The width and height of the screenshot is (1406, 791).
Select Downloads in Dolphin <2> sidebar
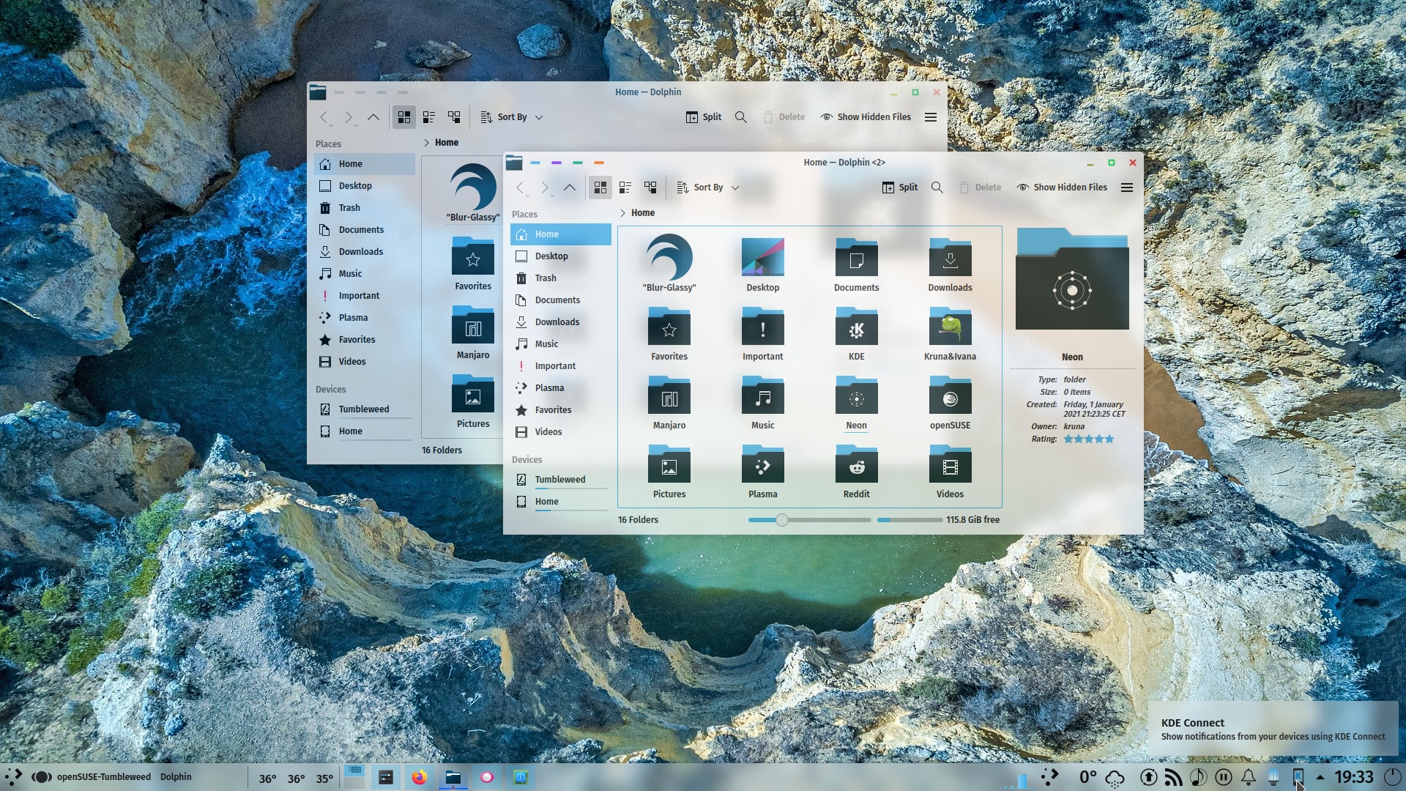pyautogui.click(x=561, y=322)
